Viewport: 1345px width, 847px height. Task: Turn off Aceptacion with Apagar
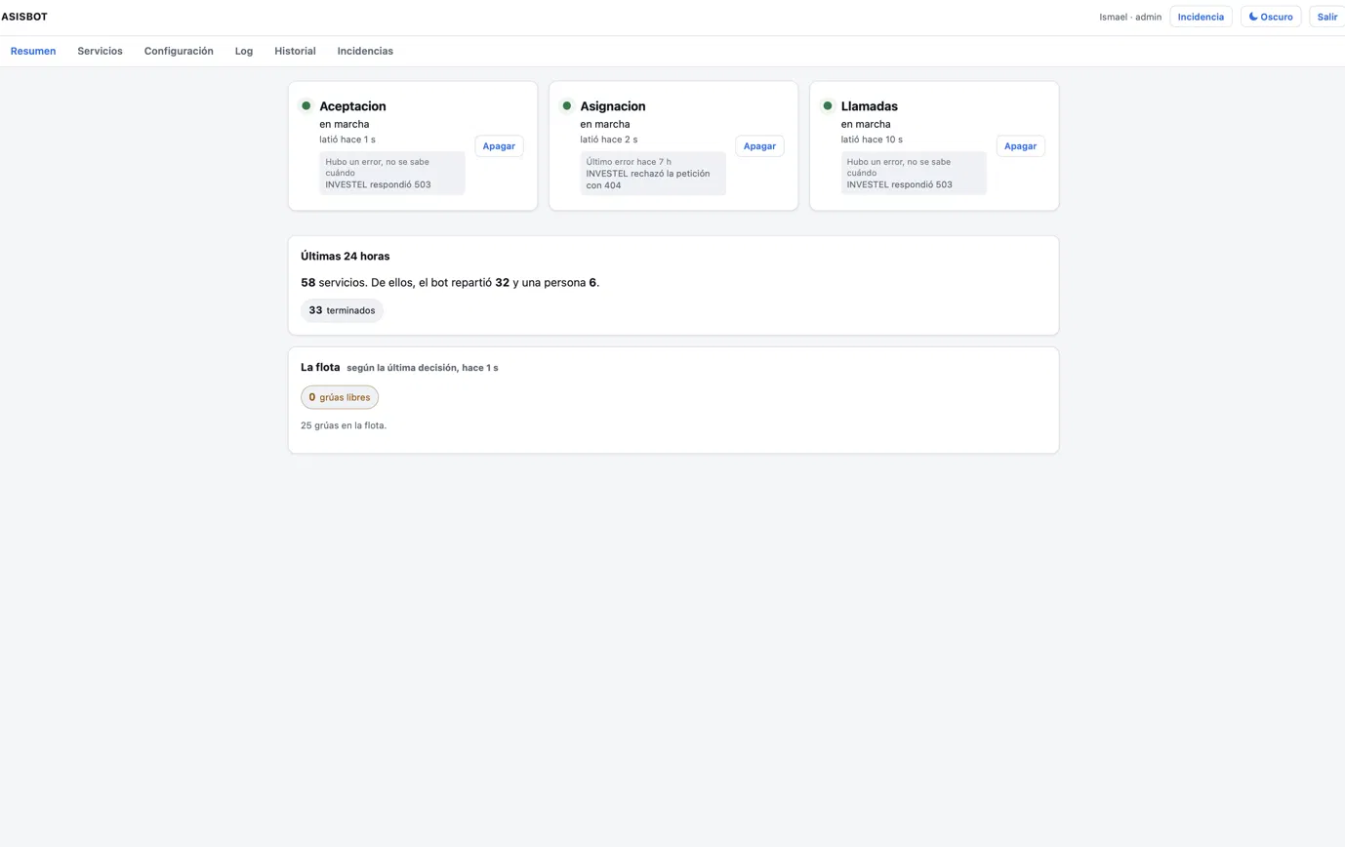pyautogui.click(x=499, y=145)
